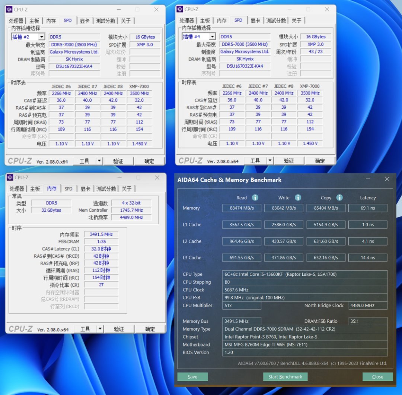Open SPD tab in bottom-left CPU-Z

click(68, 189)
